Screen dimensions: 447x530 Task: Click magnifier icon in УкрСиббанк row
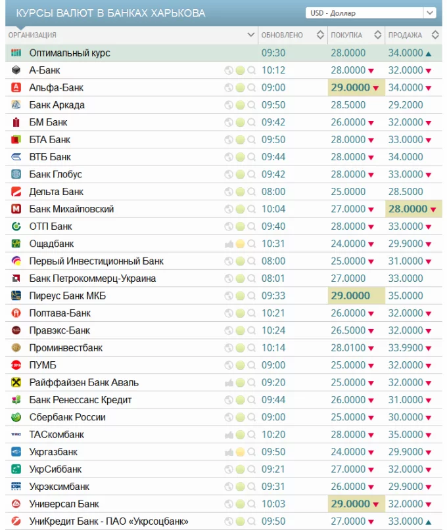pos(251,470)
